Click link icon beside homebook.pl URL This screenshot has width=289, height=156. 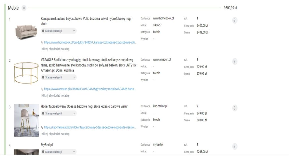[42, 43]
